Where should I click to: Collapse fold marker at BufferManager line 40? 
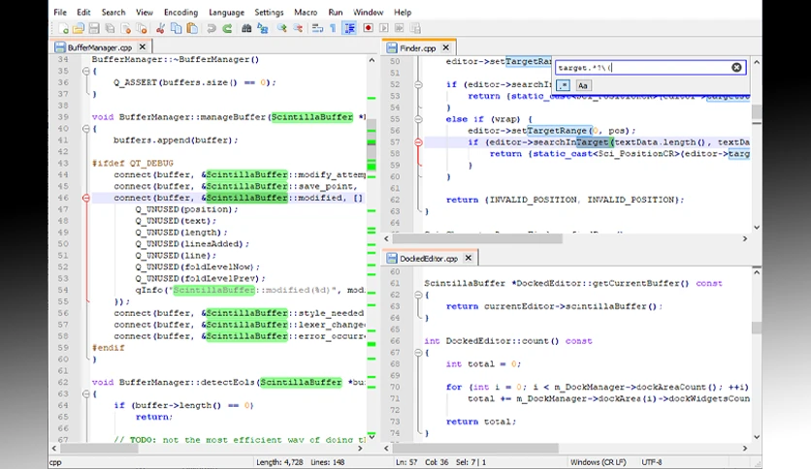(x=86, y=129)
